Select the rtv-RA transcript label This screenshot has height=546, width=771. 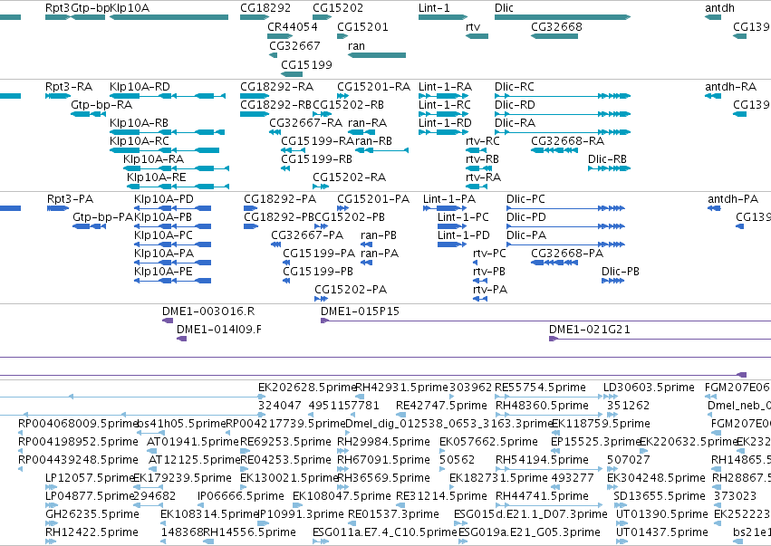pyautogui.click(x=484, y=177)
